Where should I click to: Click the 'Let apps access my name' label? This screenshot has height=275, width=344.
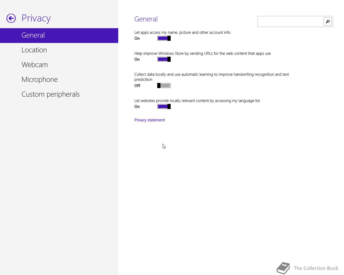click(x=182, y=32)
